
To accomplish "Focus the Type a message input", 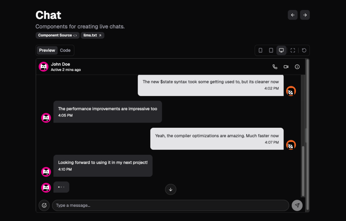I will pos(171,205).
